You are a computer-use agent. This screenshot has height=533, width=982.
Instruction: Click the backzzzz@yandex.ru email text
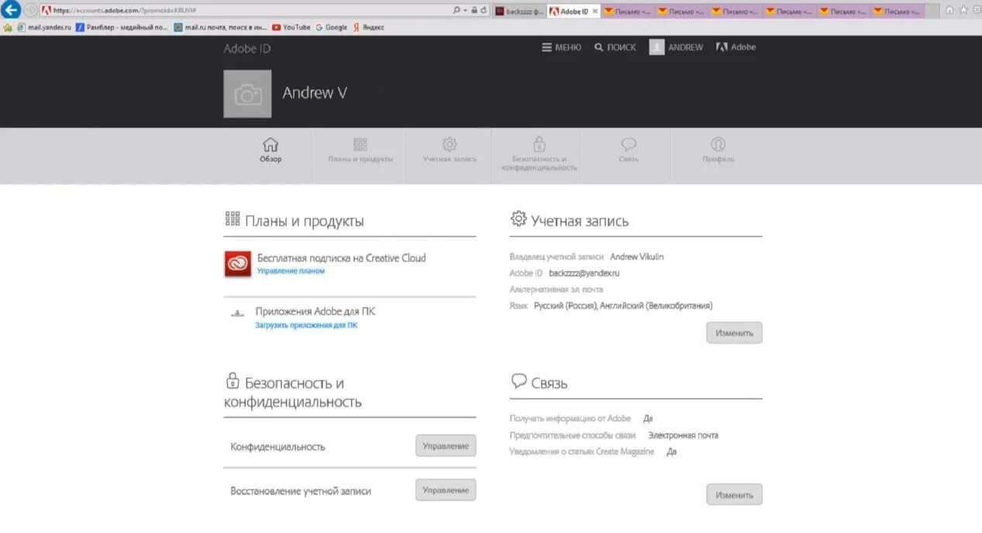pyautogui.click(x=584, y=273)
